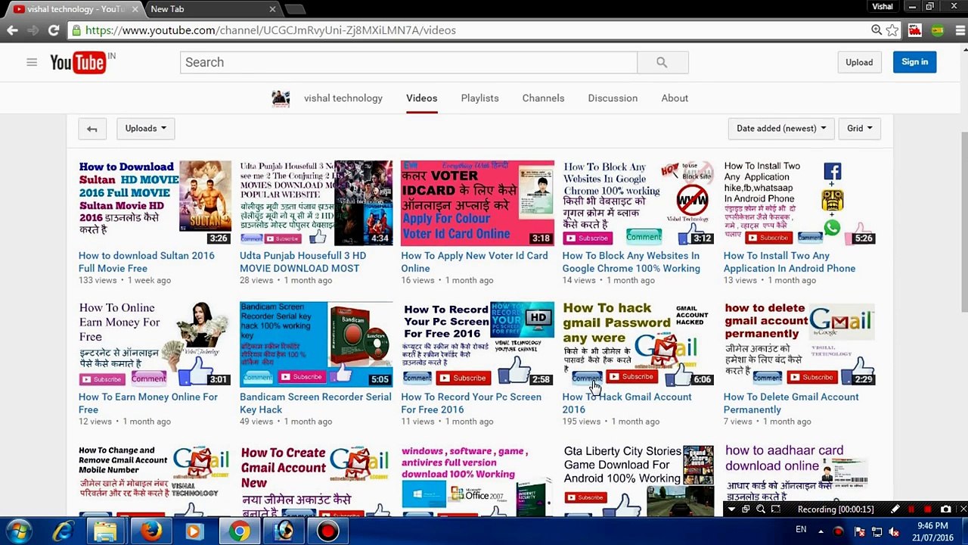Screen dimensions: 968x545
Task: Open 'How To Apply New Voter Id Card Online' link
Action: 474,262
